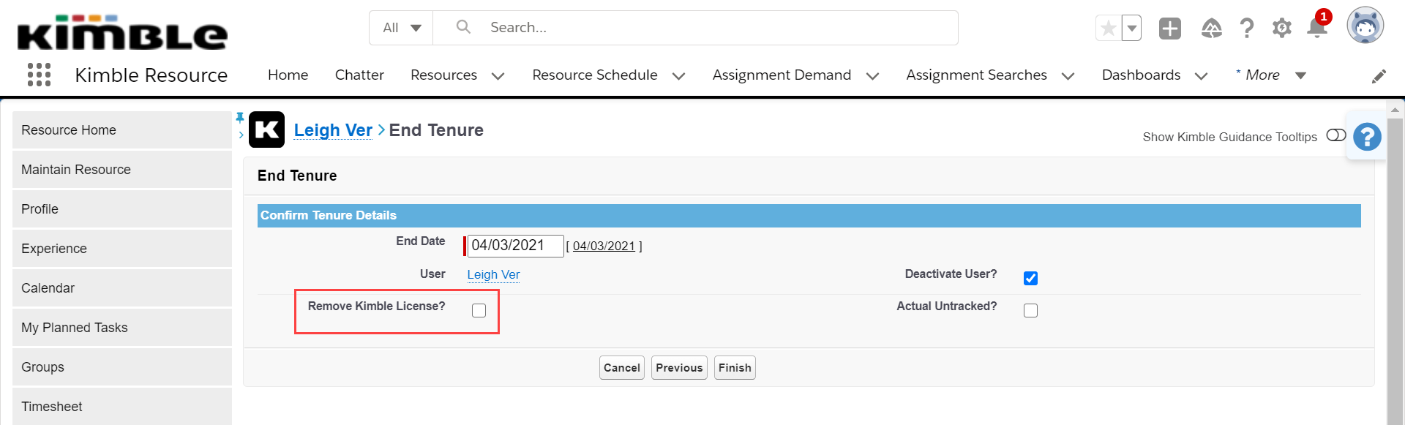
Task: Open the user profile avatar
Action: point(1365,26)
